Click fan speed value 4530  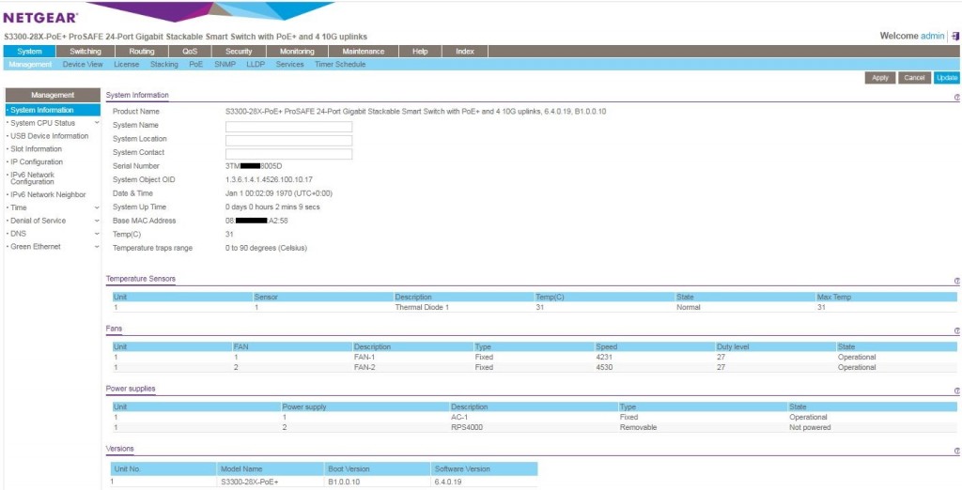click(604, 367)
